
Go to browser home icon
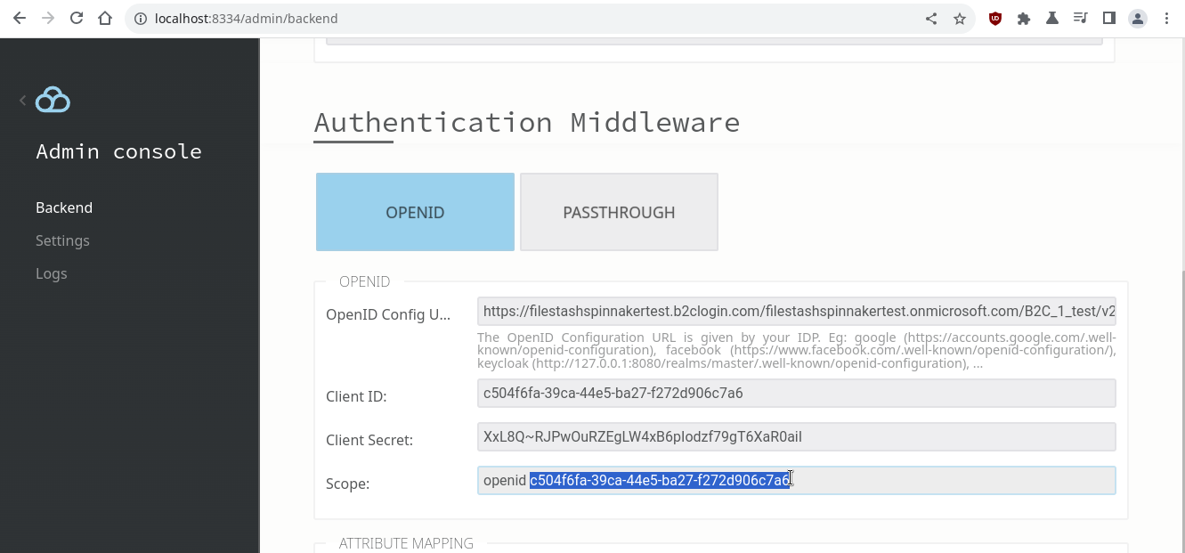[x=105, y=18]
